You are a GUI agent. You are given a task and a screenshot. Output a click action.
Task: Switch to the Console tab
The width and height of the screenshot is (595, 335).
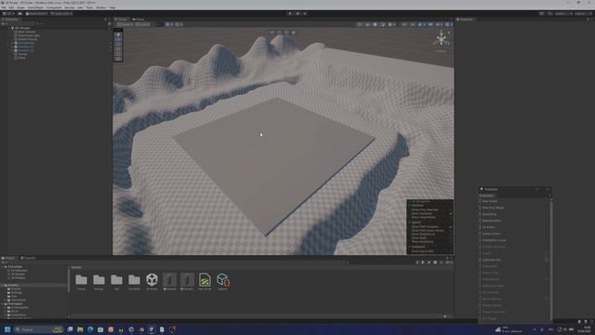coord(29,259)
